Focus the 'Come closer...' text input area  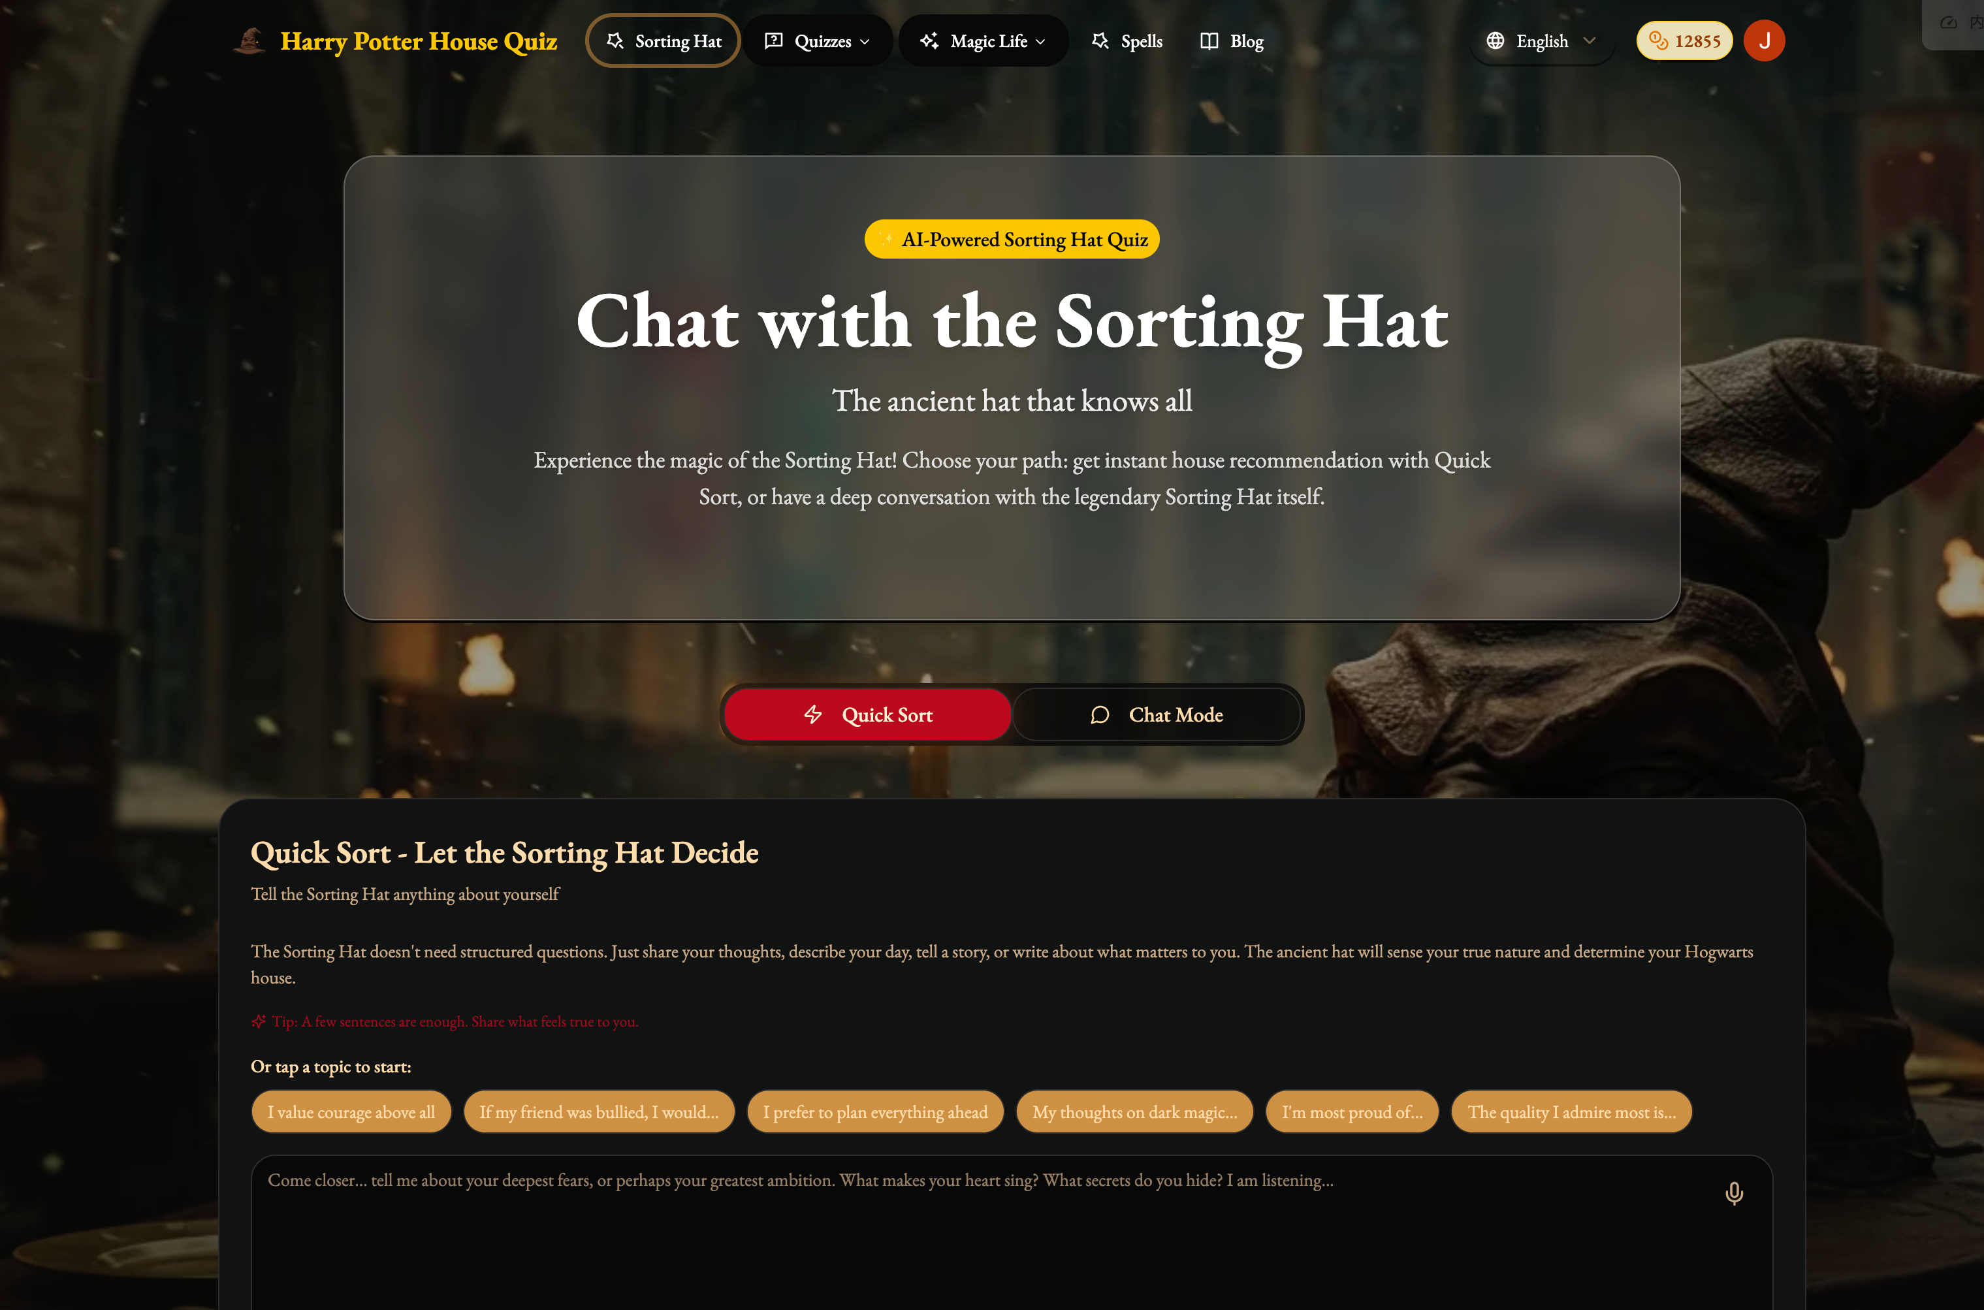point(1012,1233)
